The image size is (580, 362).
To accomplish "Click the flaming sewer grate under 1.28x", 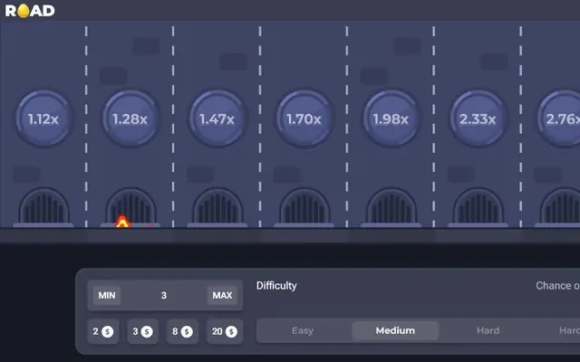I will point(130,207).
